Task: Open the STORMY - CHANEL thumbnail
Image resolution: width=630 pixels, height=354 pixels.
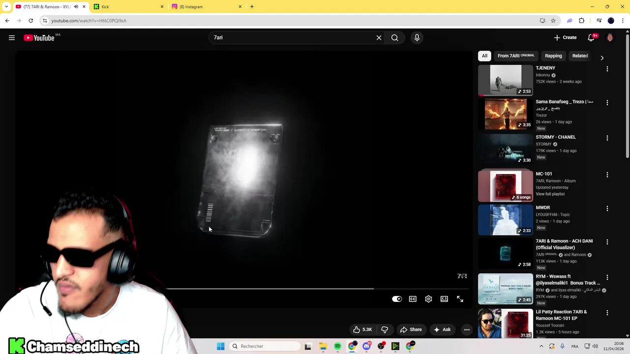Action: point(505,149)
